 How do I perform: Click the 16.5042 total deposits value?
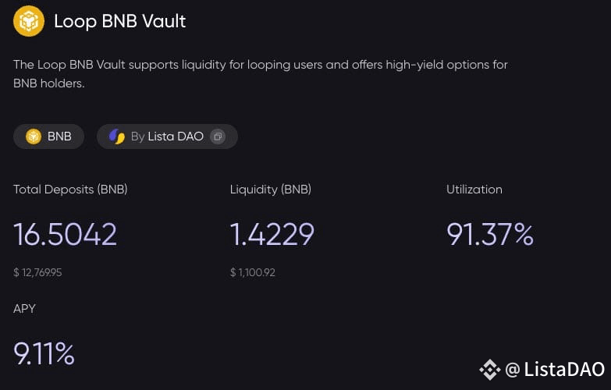pos(65,234)
